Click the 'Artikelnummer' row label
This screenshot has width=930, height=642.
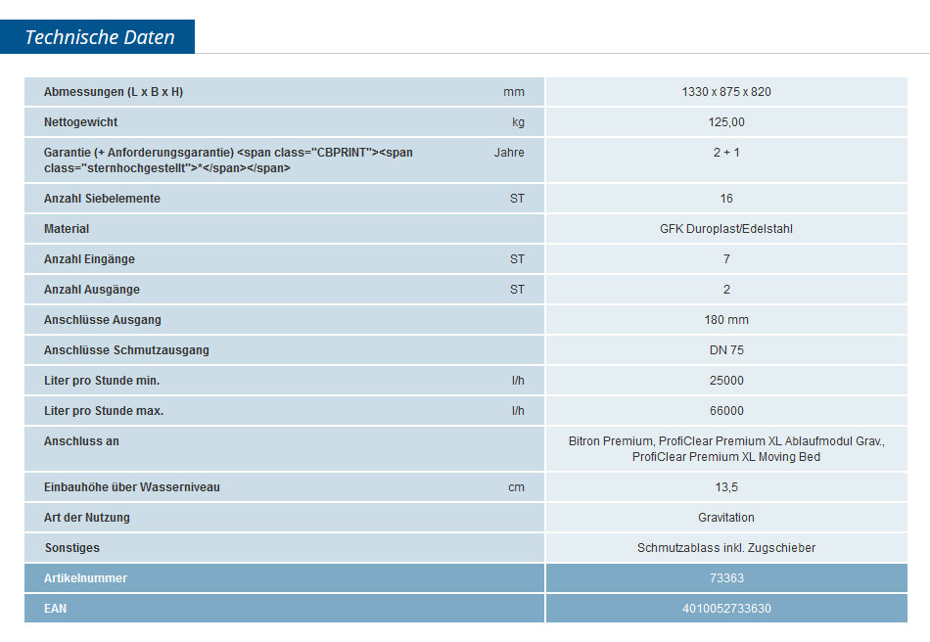click(x=85, y=578)
